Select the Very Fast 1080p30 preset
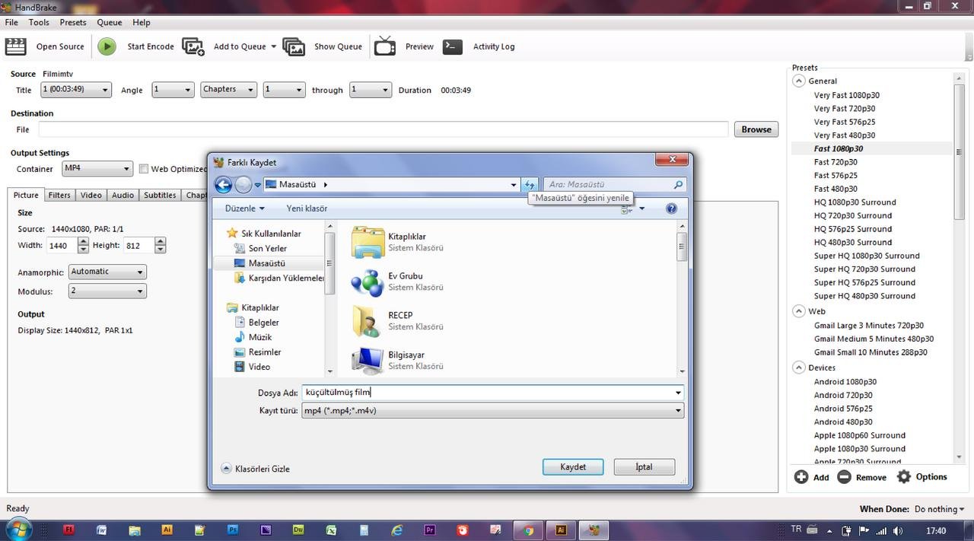The width and height of the screenshot is (974, 541). (846, 95)
